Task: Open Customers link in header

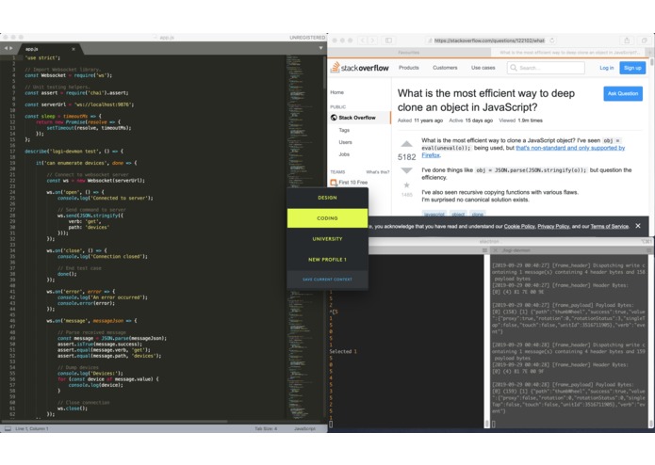Action: [445, 68]
